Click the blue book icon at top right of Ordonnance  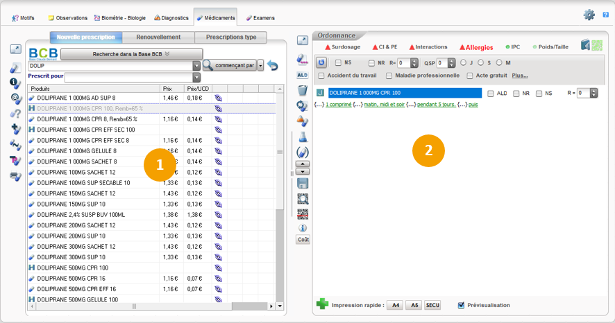coord(585,45)
